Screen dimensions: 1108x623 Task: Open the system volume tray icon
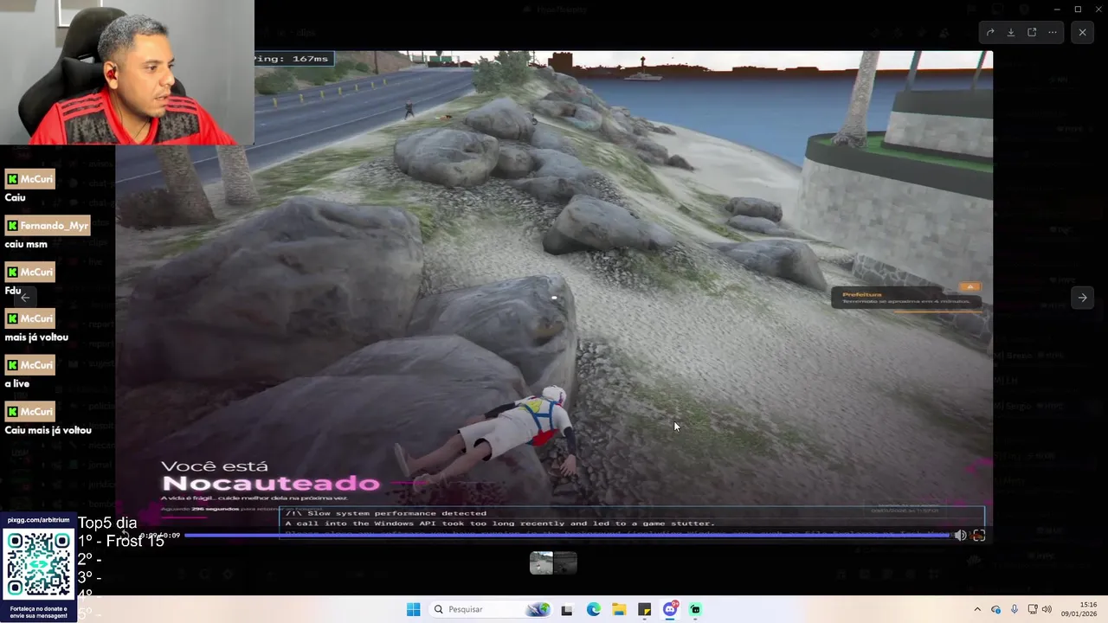(1047, 609)
